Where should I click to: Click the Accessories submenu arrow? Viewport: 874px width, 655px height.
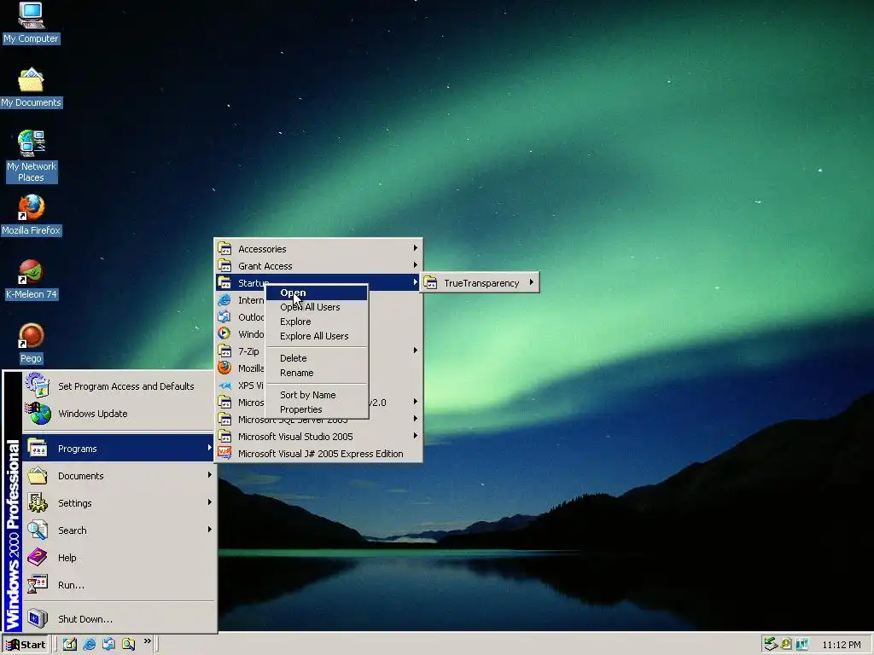click(416, 248)
